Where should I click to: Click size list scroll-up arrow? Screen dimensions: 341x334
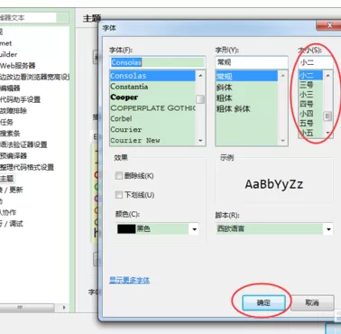[x=328, y=75]
